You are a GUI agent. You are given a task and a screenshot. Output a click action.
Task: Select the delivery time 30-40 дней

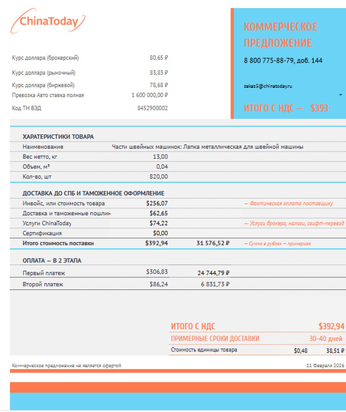click(x=325, y=339)
